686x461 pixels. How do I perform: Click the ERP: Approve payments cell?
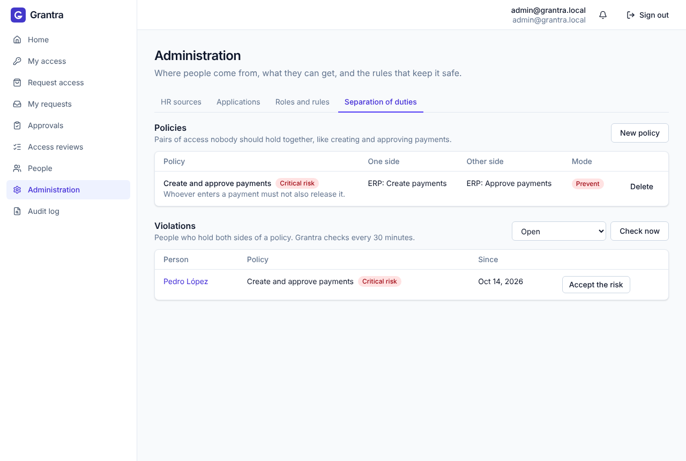(x=509, y=183)
